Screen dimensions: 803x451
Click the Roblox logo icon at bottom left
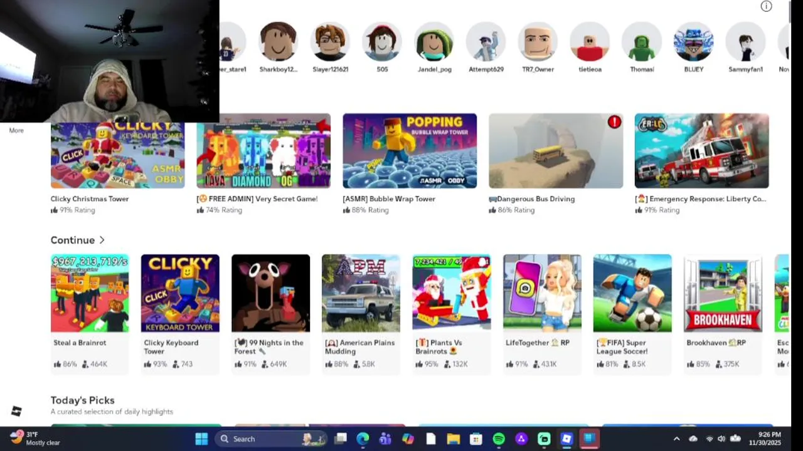pos(16,411)
